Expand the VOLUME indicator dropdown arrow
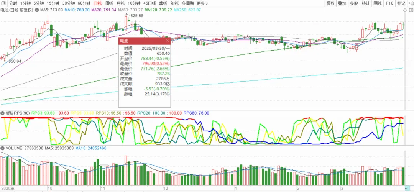 pyautogui.click(x=3, y=148)
